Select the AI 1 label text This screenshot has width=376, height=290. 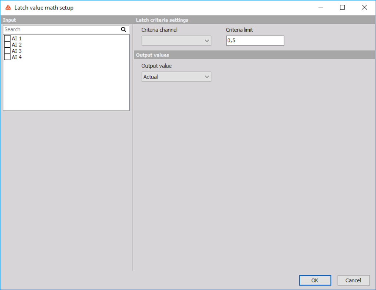(17, 38)
